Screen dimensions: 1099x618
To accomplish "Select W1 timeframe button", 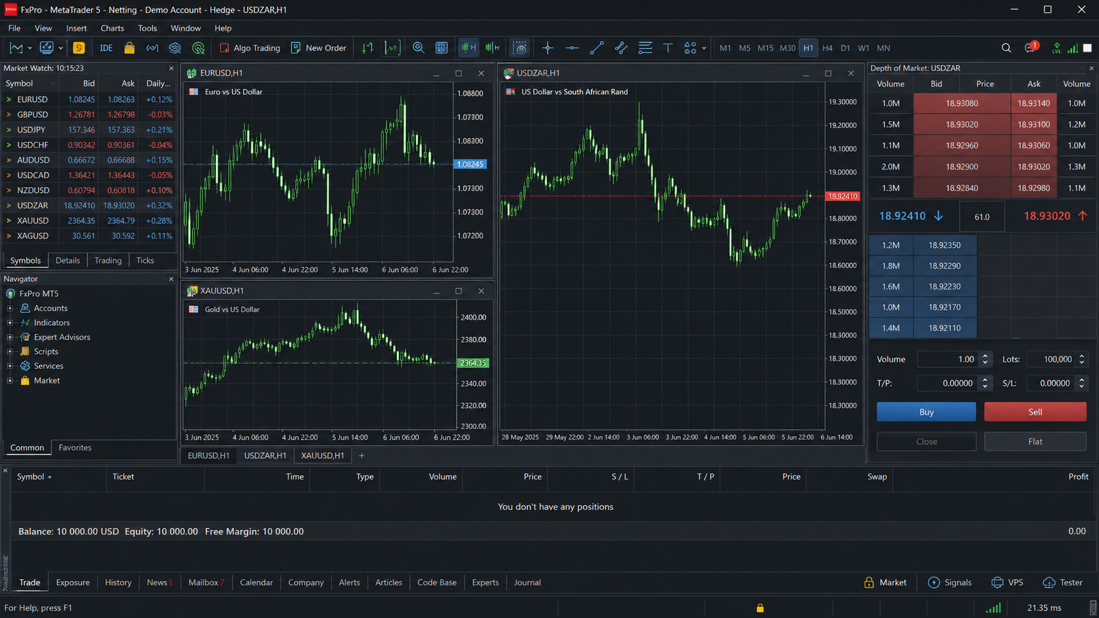I will [x=864, y=48].
